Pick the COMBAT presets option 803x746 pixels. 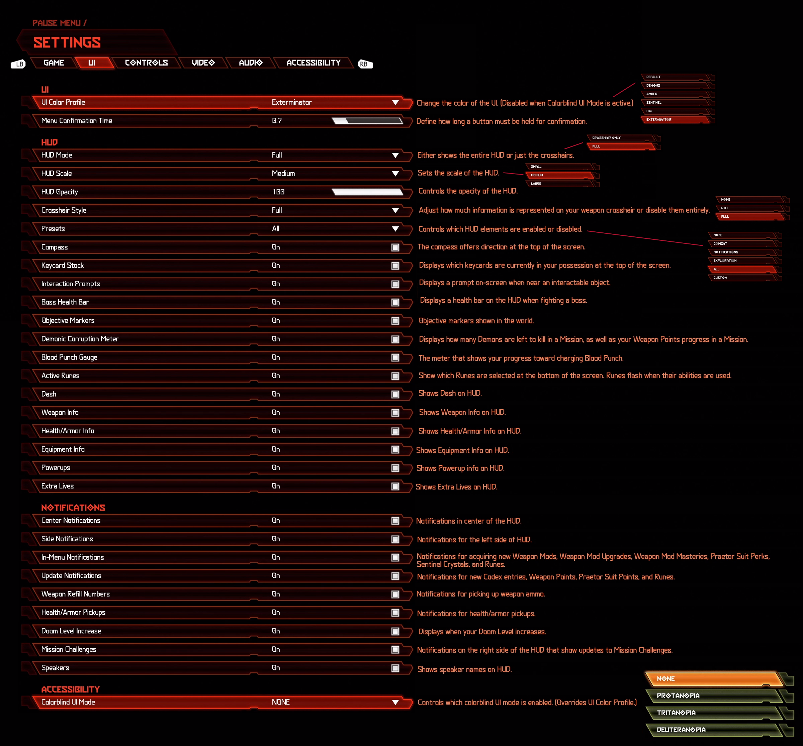click(742, 244)
